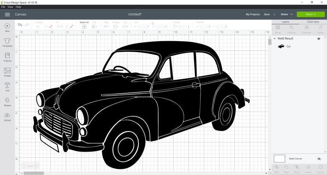Zoom out with the minus button
Viewport: 327px width, 175px height.
click(x=24, y=166)
